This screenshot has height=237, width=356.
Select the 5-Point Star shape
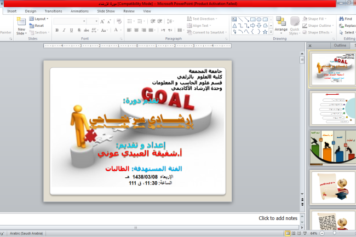265,32
